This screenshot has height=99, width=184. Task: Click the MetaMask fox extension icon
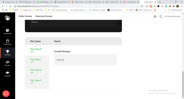(x=170, y=6)
